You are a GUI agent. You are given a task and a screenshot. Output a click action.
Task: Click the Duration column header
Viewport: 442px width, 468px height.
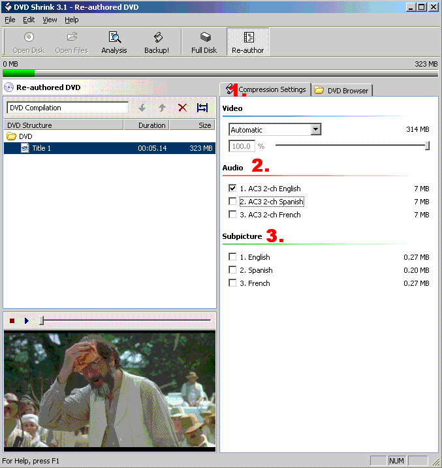point(146,125)
